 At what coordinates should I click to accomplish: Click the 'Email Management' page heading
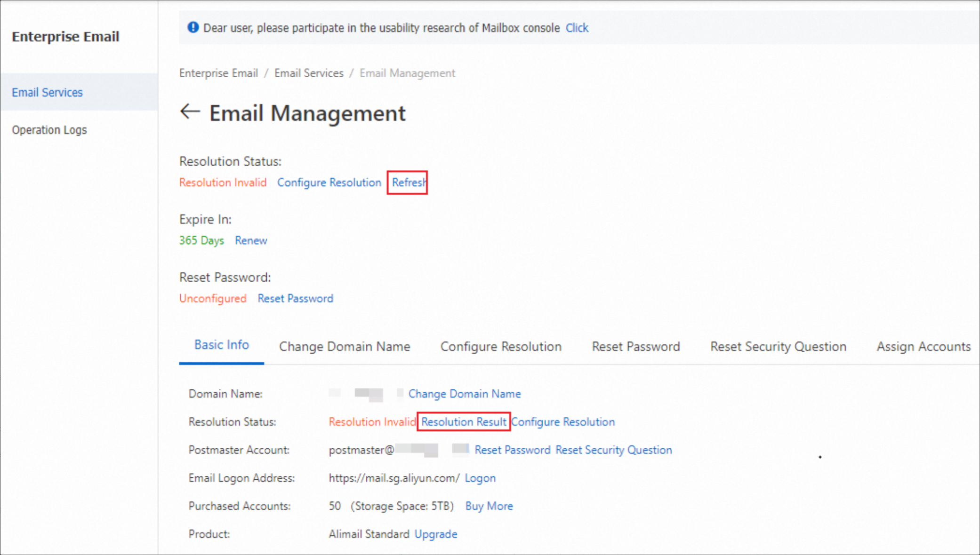tap(307, 113)
